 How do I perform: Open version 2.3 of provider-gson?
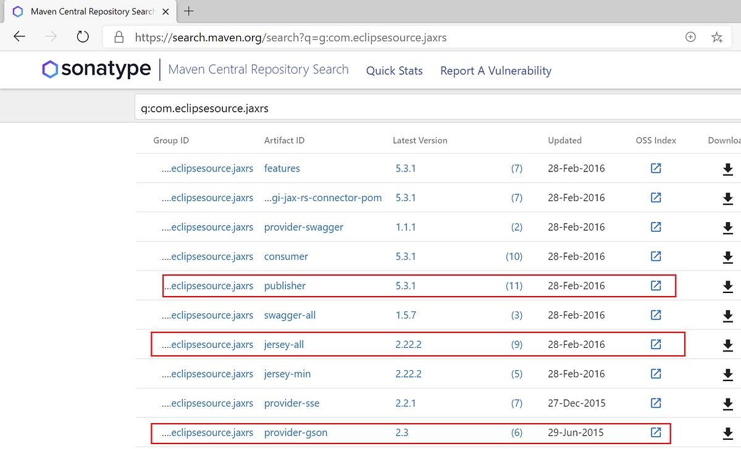point(402,432)
